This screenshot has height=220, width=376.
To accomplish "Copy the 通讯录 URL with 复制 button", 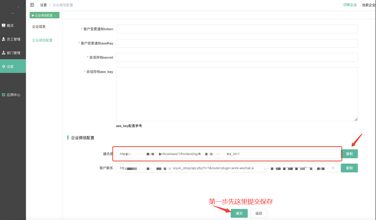I will click(349, 154).
